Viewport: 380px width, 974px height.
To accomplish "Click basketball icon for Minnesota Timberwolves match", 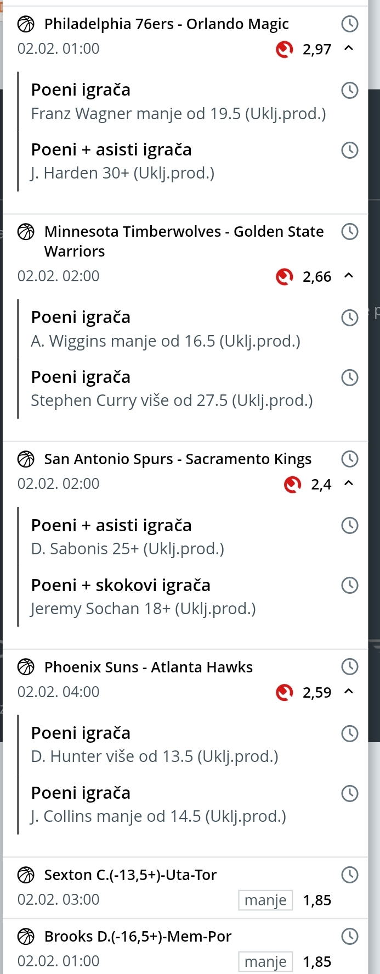I will click(x=26, y=232).
